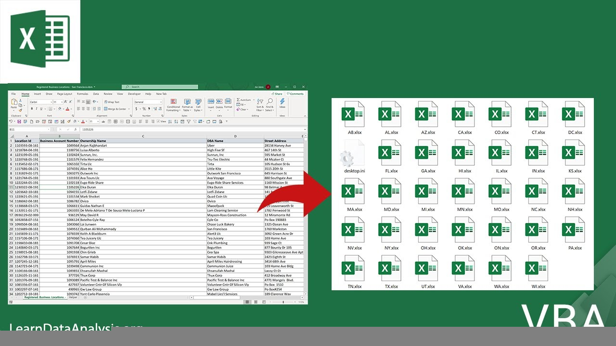Open the General number format dropdown
The width and height of the screenshot is (616, 346).
point(161,102)
